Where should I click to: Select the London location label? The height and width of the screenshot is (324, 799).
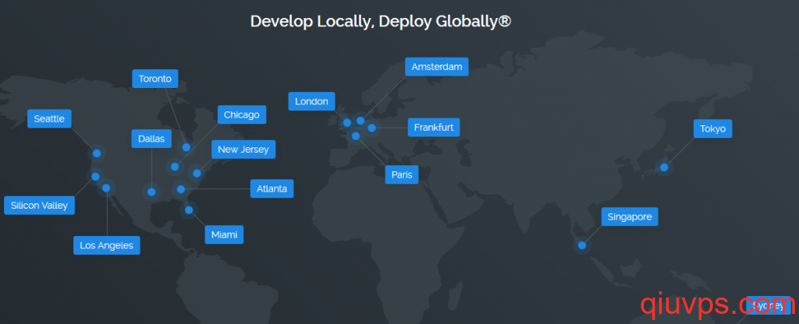311,101
